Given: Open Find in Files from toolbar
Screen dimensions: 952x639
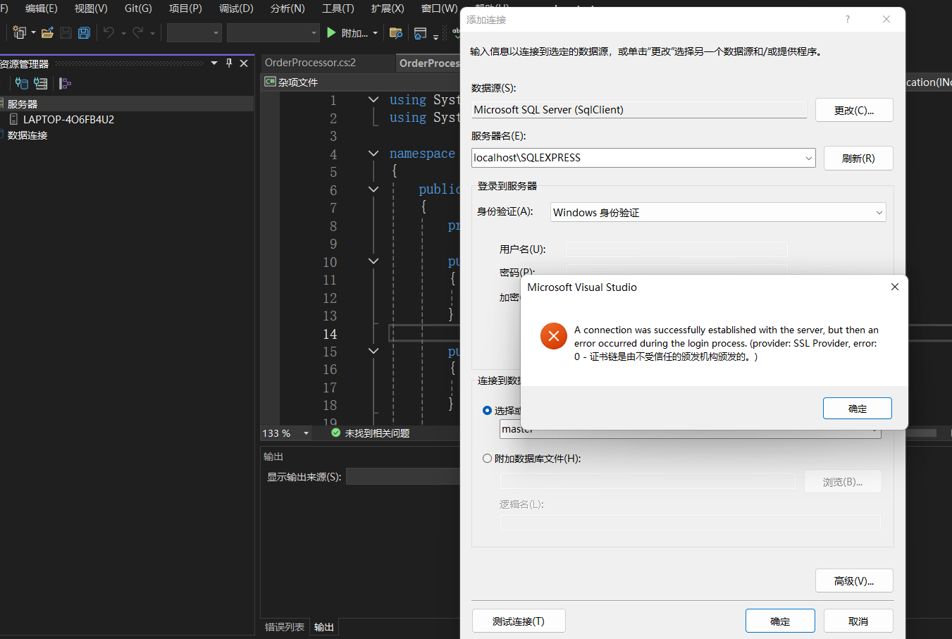Looking at the screenshot, I should [396, 32].
